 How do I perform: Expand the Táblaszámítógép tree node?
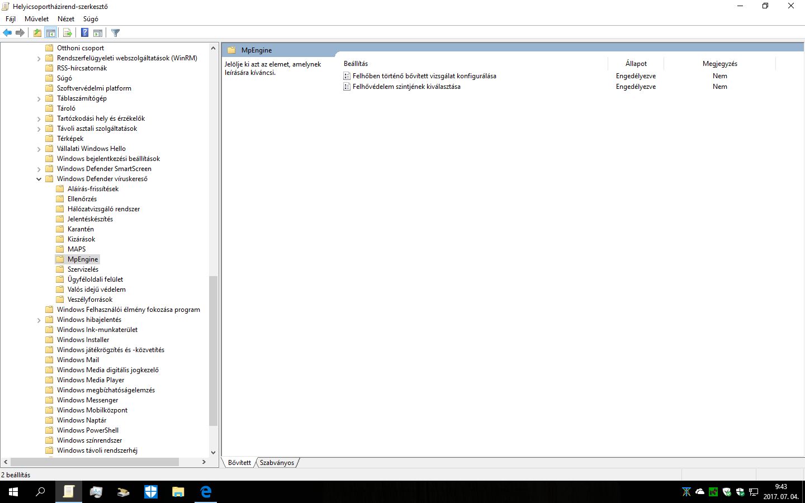click(x=39, y=98)
